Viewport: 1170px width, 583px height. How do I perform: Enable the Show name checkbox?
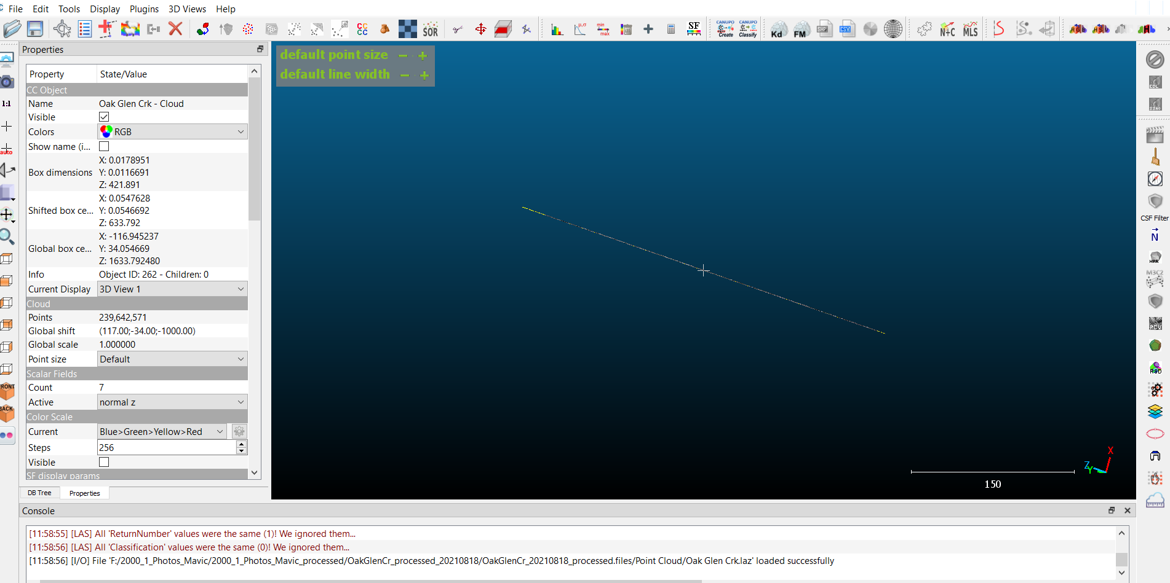[x=104, y=146]
